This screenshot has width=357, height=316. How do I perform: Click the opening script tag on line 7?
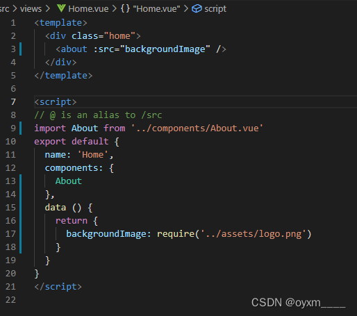56,102
